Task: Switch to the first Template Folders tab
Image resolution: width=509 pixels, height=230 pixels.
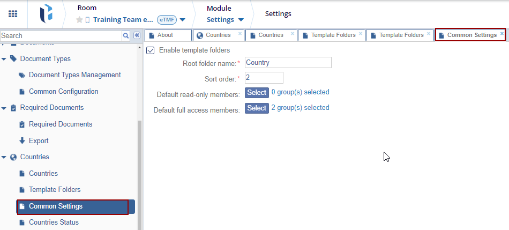Action: pos(329,35)
